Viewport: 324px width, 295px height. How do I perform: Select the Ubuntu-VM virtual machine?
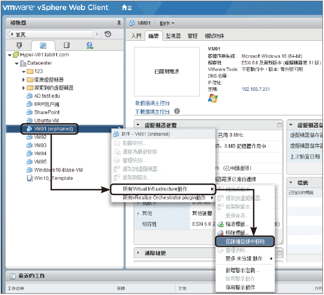(46, 120)
